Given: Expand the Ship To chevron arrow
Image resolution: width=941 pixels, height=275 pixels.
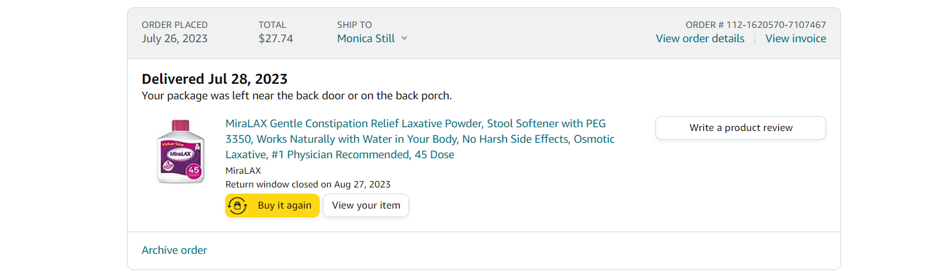Looking at the screenshot, I should pos(404,38).
